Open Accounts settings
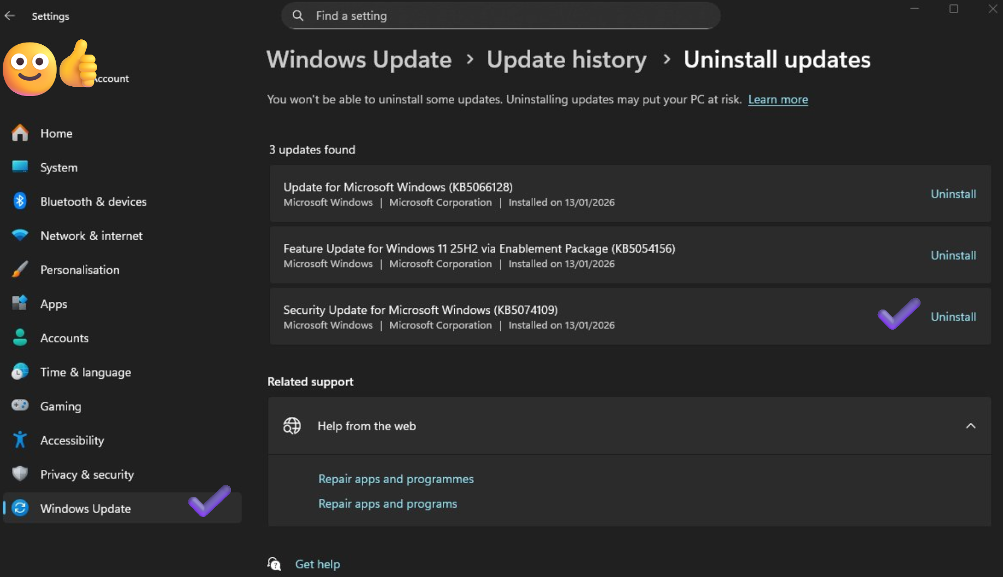Screen dimensions: 1003x577 point(20,337)
